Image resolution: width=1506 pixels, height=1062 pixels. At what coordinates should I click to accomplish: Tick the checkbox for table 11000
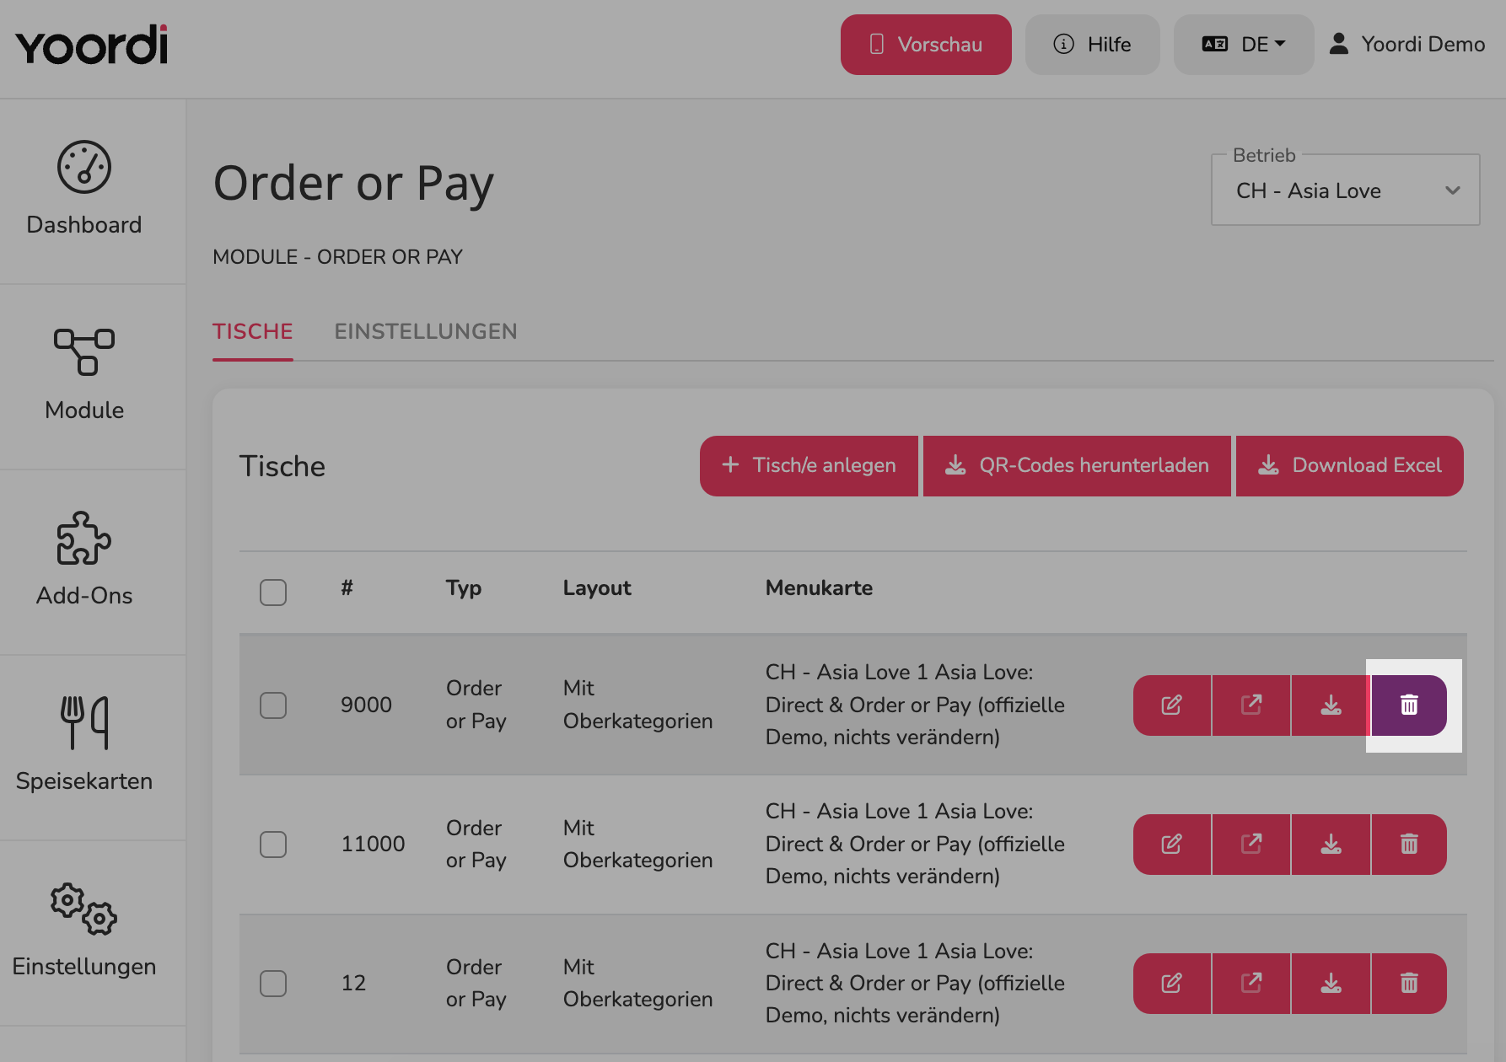pos(273,844)
